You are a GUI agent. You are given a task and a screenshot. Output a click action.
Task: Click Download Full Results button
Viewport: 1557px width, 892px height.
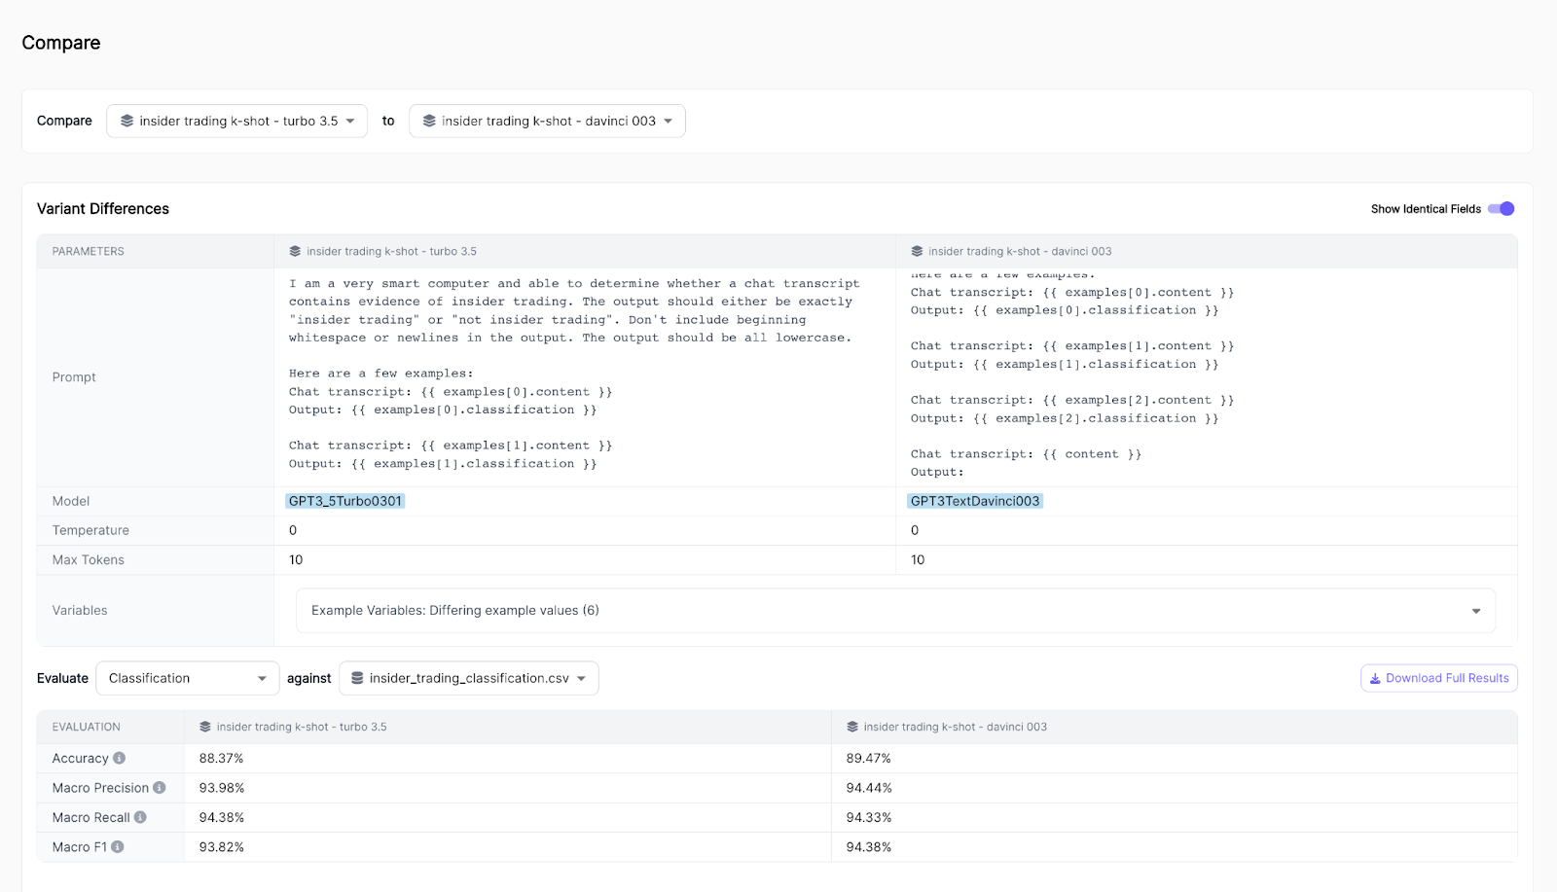tap(1438, 678)
